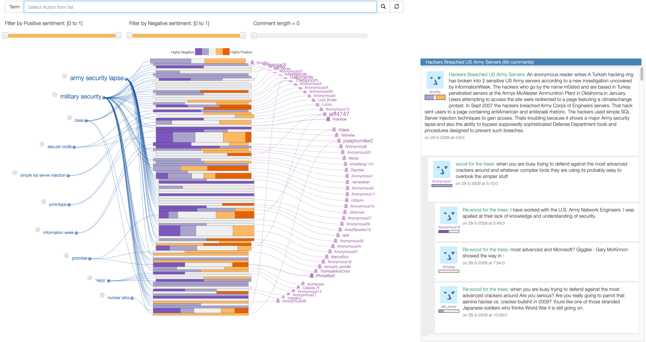This screenshot has height=342, width=646.
Task: Click the Comment length slider handle
Action: click(x=254, y=36)
